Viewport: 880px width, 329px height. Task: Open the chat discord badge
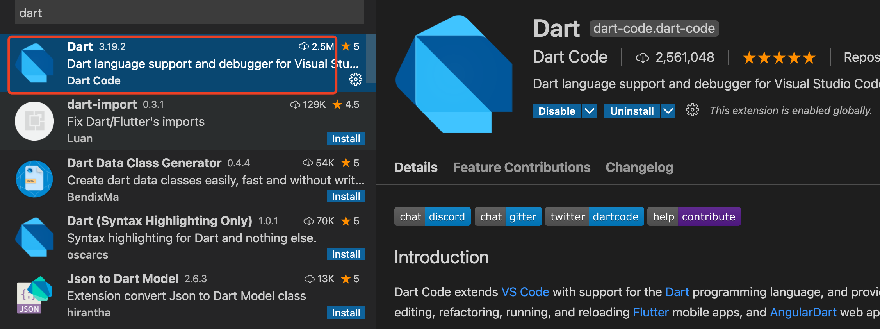tap(433, 216)
